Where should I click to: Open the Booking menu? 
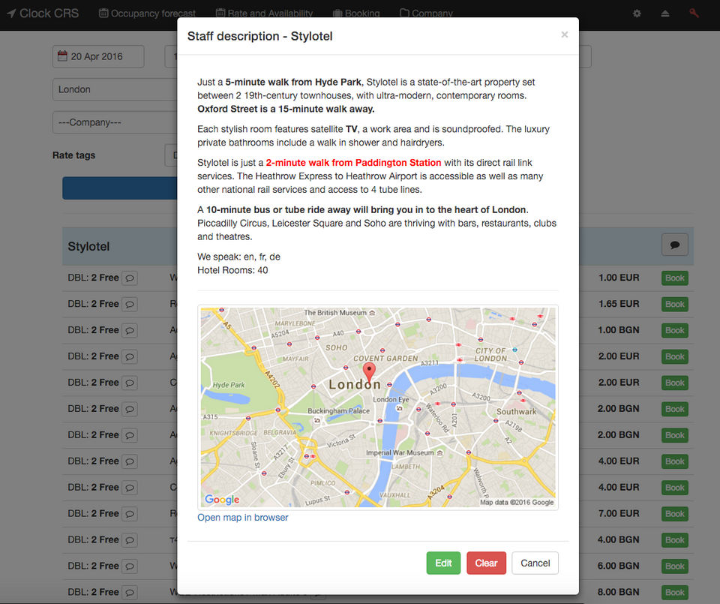click(x=356, y=14)
